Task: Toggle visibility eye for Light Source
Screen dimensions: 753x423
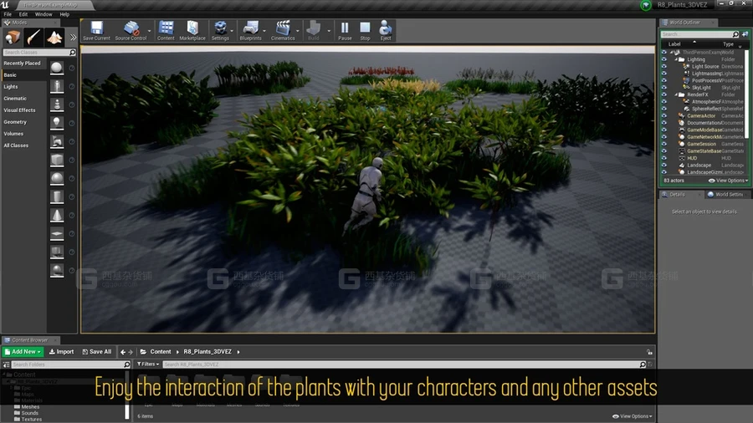Action: (664, 67)
